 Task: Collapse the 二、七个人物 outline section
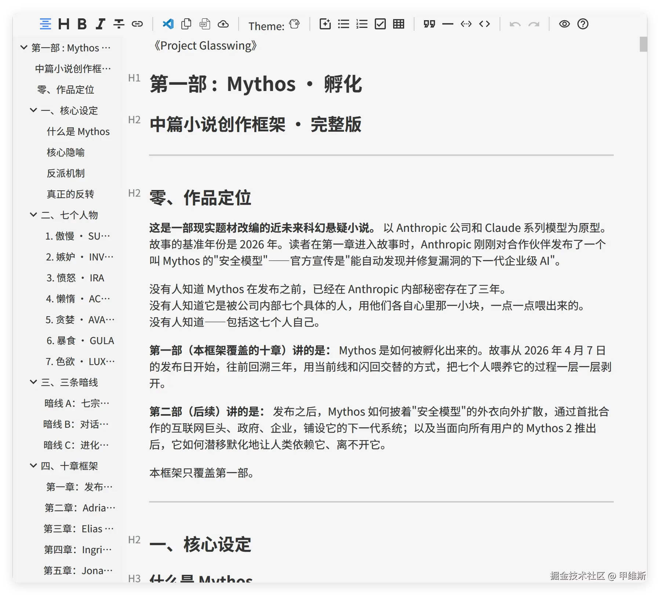pos(33,215)
